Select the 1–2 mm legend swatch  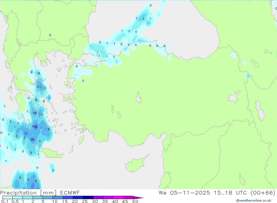tap(28, 197)
